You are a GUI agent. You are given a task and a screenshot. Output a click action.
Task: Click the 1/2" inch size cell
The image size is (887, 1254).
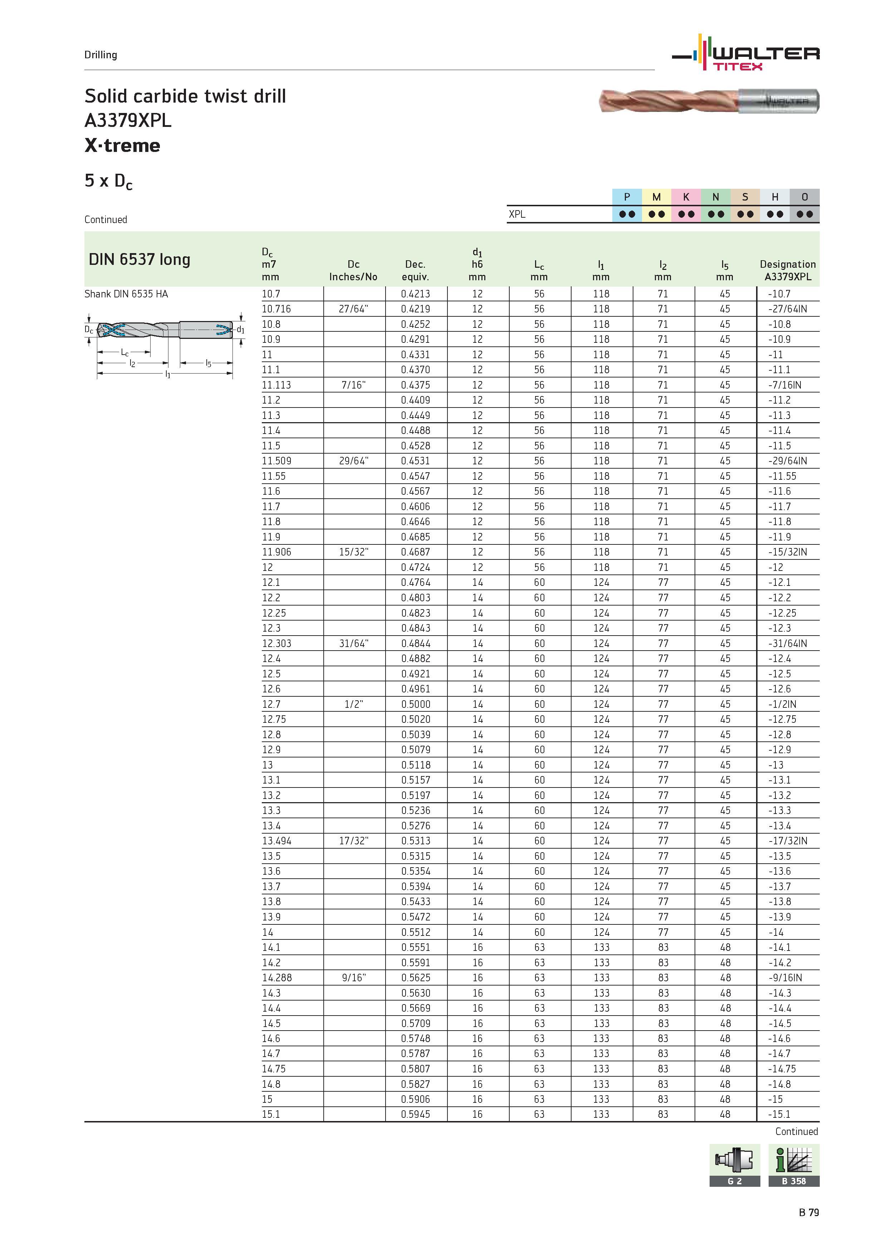[354, 705]
